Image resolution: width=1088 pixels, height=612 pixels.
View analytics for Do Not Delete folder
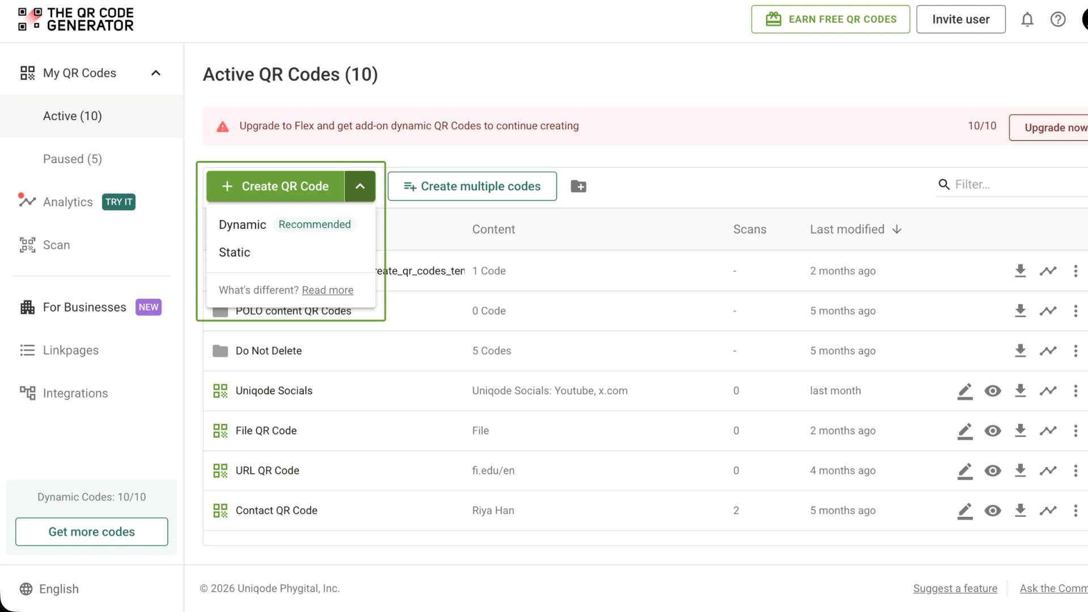(1048, 351)
